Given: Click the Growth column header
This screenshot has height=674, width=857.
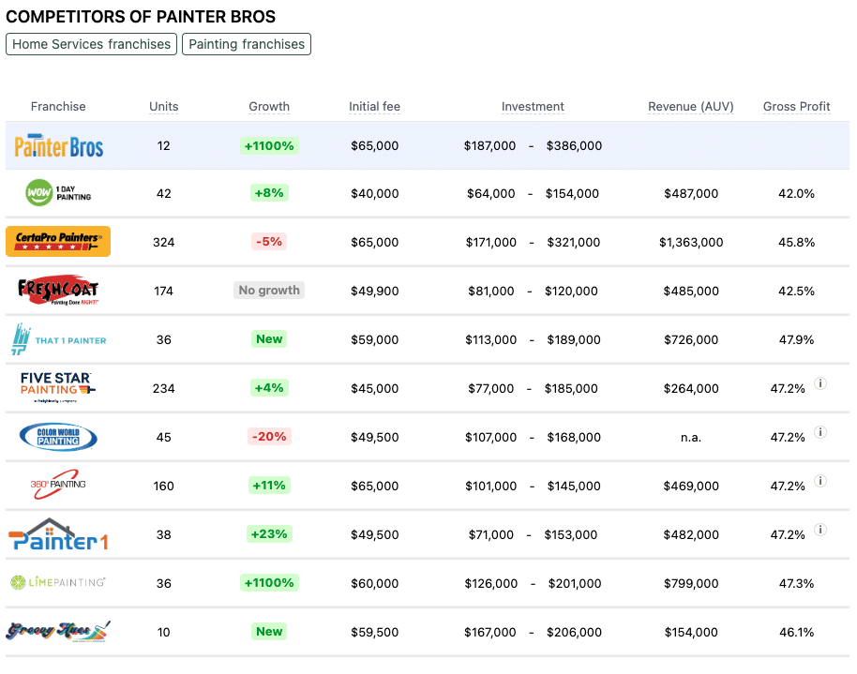Looking at the screenshot, I should 269,107.
